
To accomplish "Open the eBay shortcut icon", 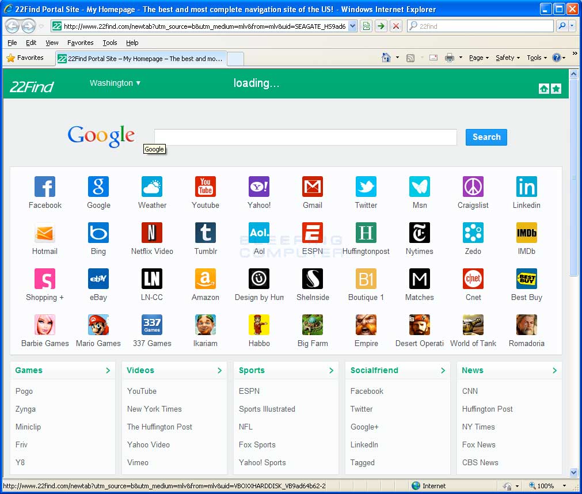I will [98, 278].
